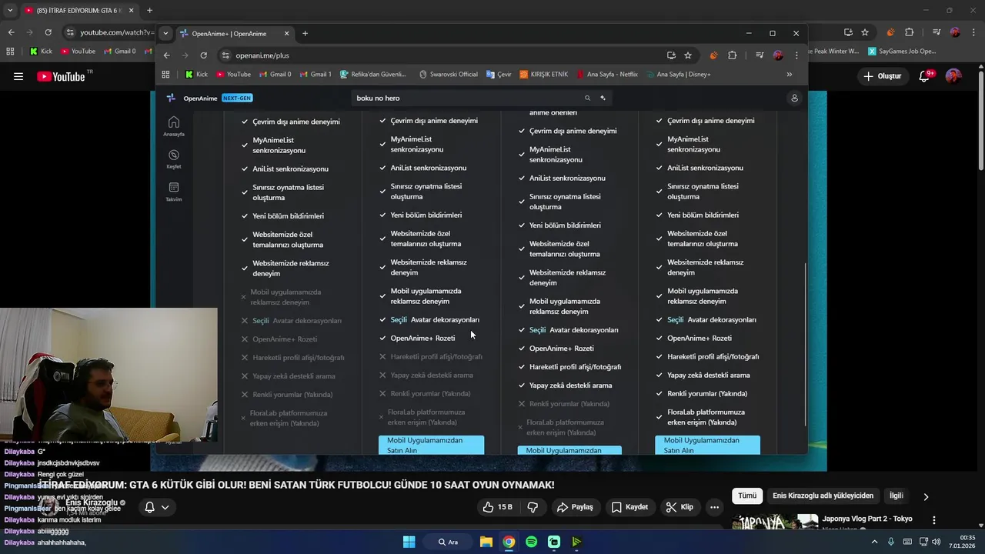Open the apps grid in OpenAnime bookmarks bar
This screenshot has width=985, height=554.
(x=165, y=75)
